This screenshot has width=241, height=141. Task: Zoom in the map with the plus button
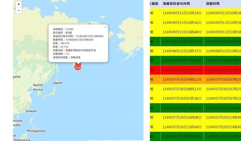(x=19, y=4)
